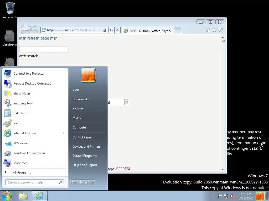Open Pictures library

(x=78, y=108)
